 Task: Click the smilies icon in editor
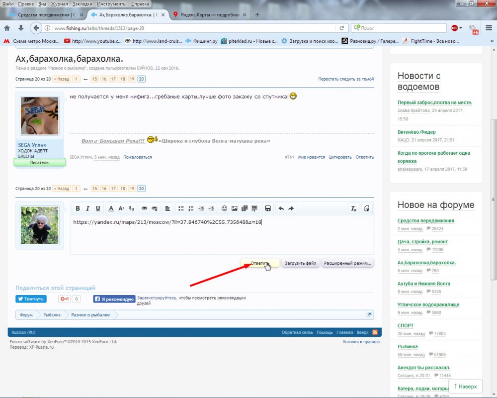click(224, 208)
